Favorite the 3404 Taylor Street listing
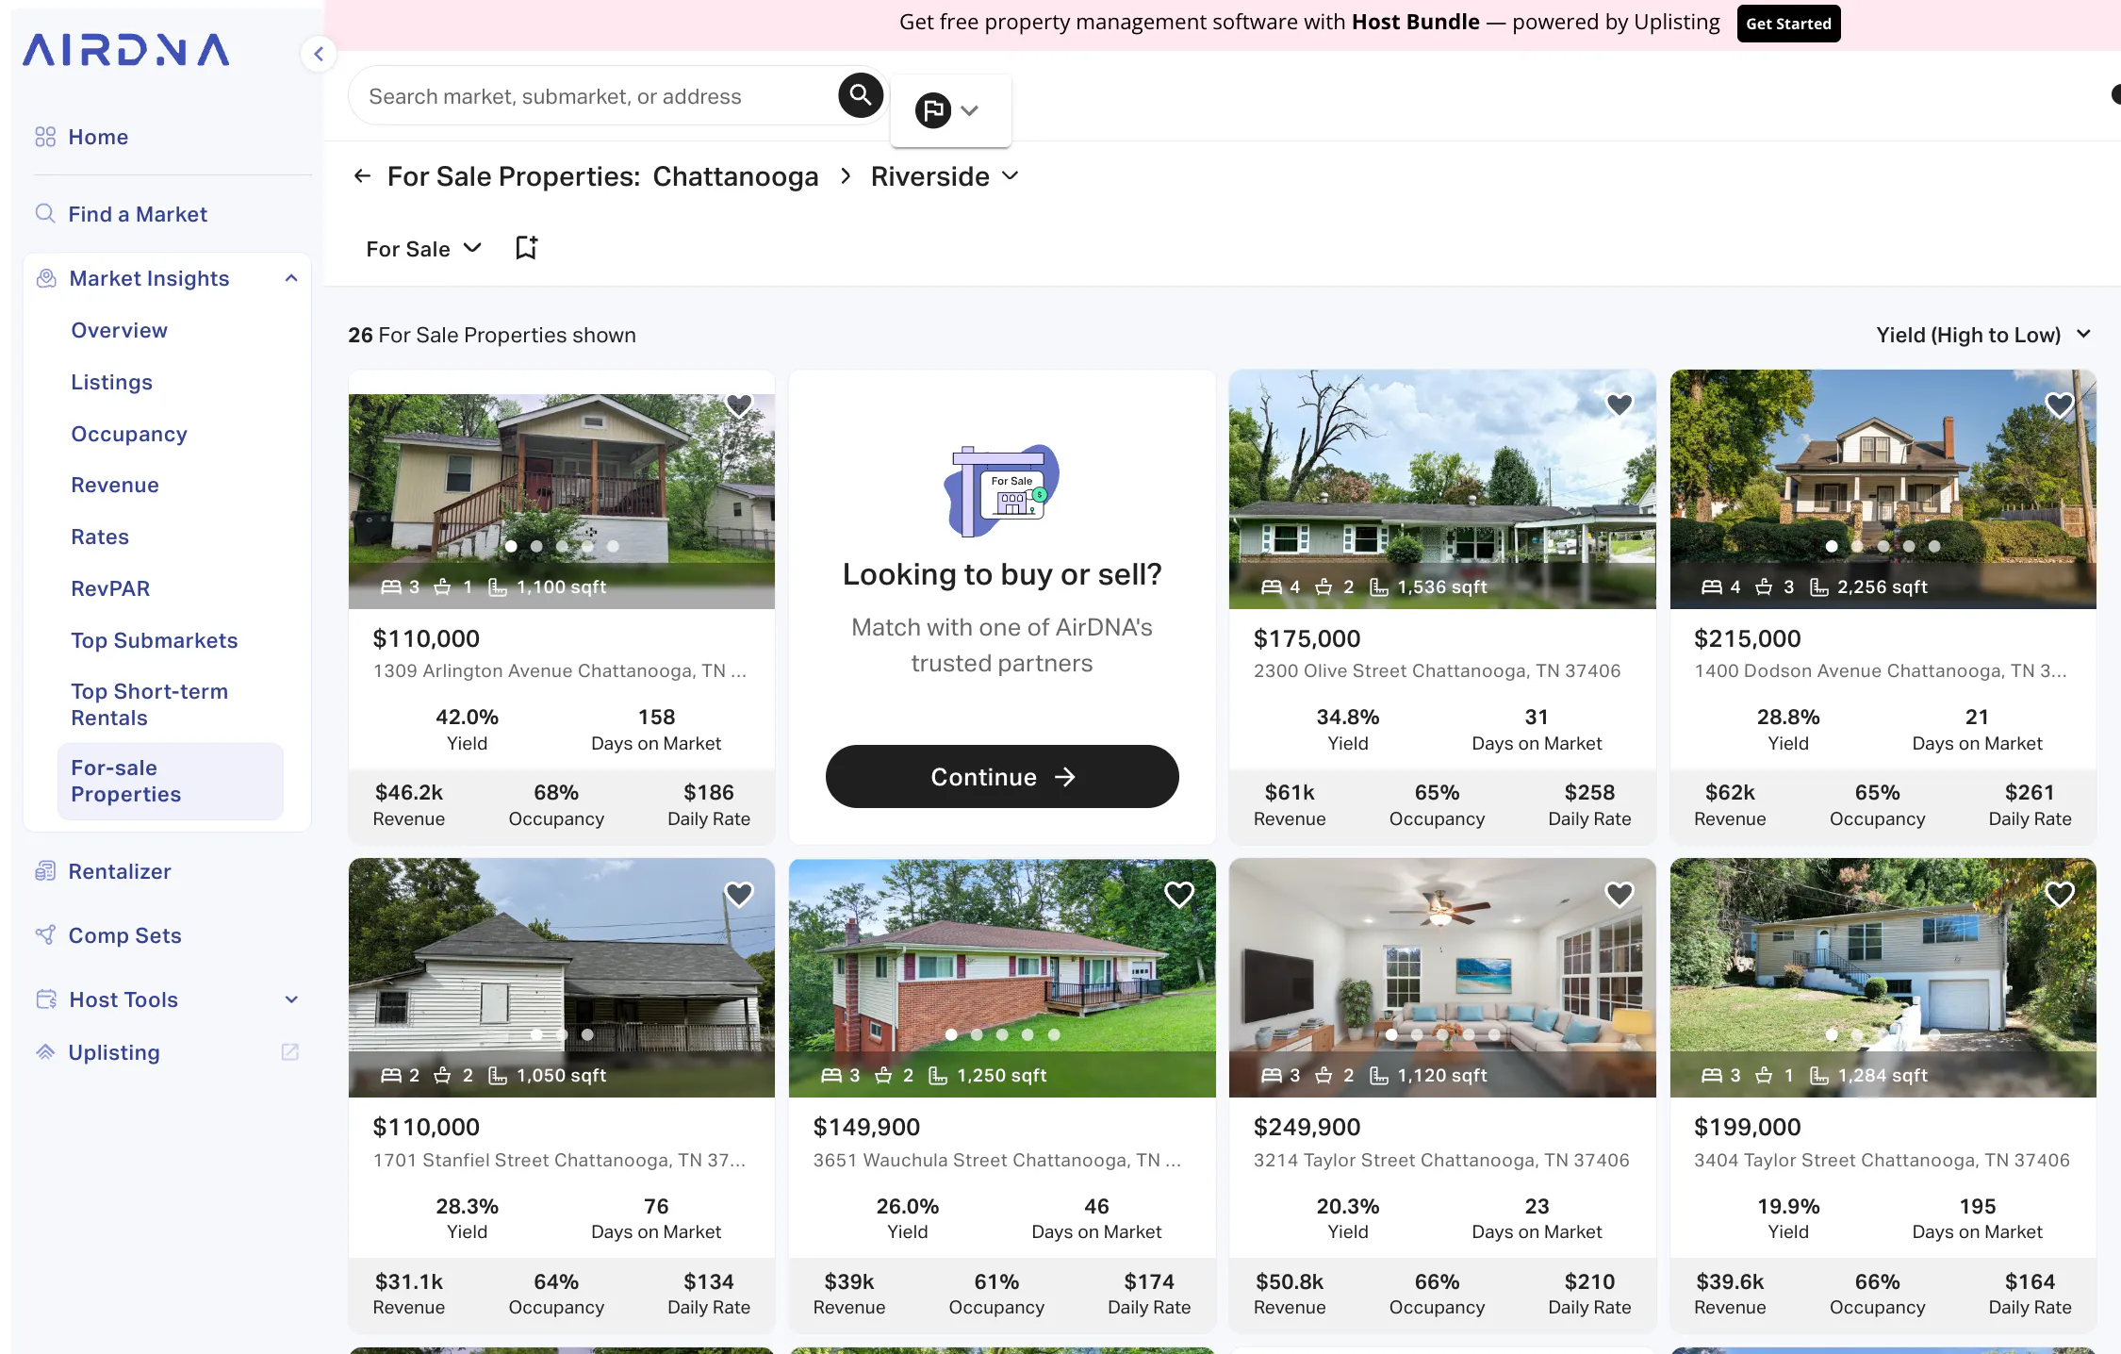2121x1354 pixels. [x=2060, y=894]
